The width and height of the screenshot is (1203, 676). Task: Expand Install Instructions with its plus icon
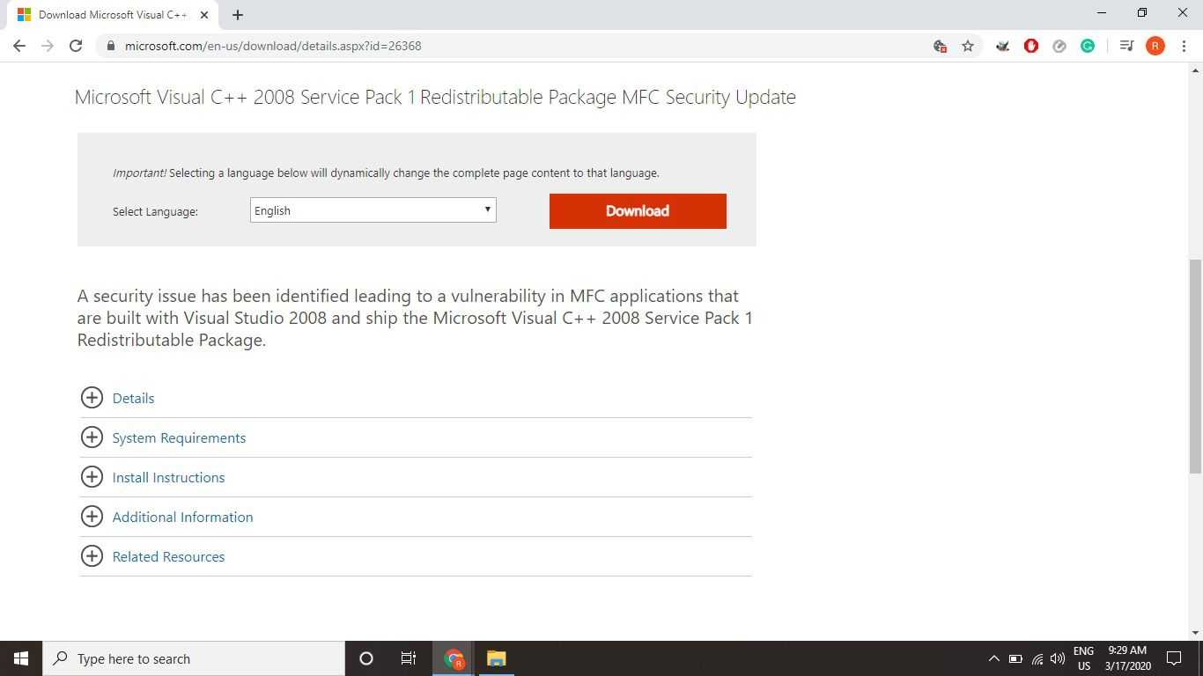[x=92, y=477]
